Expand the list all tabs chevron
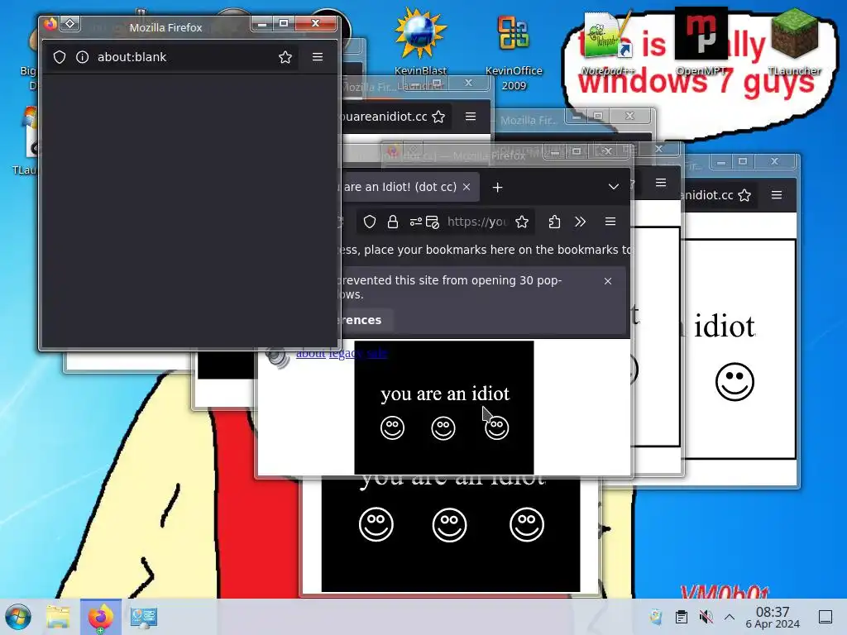847x635 pixels. (x=614, y=187)
